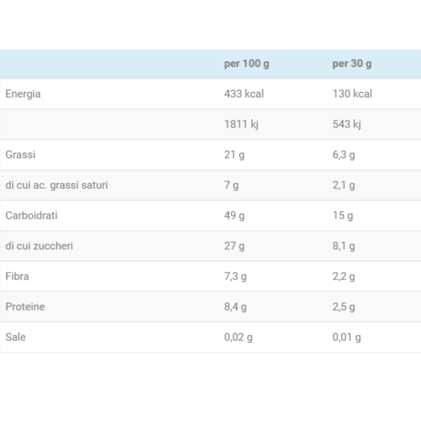Select the 433 kcal energy value
The width and height of the screenshot is (421, 421).
[x=244, y=94]
